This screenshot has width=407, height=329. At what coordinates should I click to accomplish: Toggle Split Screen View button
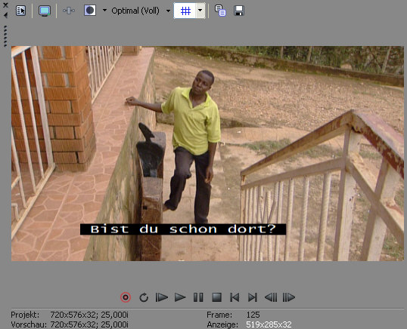90,11
